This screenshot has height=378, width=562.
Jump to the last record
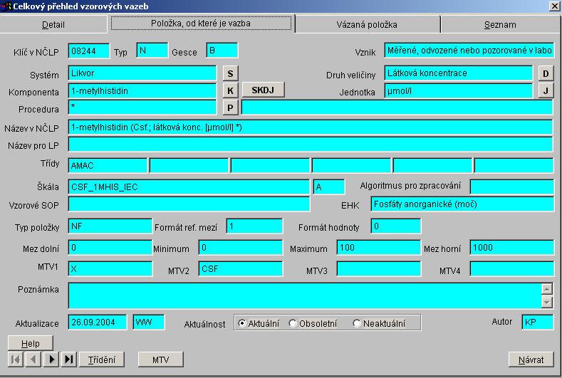coord(69,359)
